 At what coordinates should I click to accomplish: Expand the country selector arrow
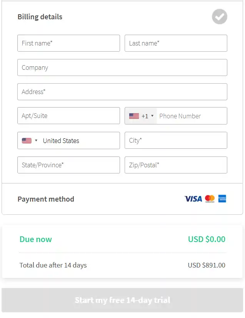pyautogui.click(x=36, y=141)
